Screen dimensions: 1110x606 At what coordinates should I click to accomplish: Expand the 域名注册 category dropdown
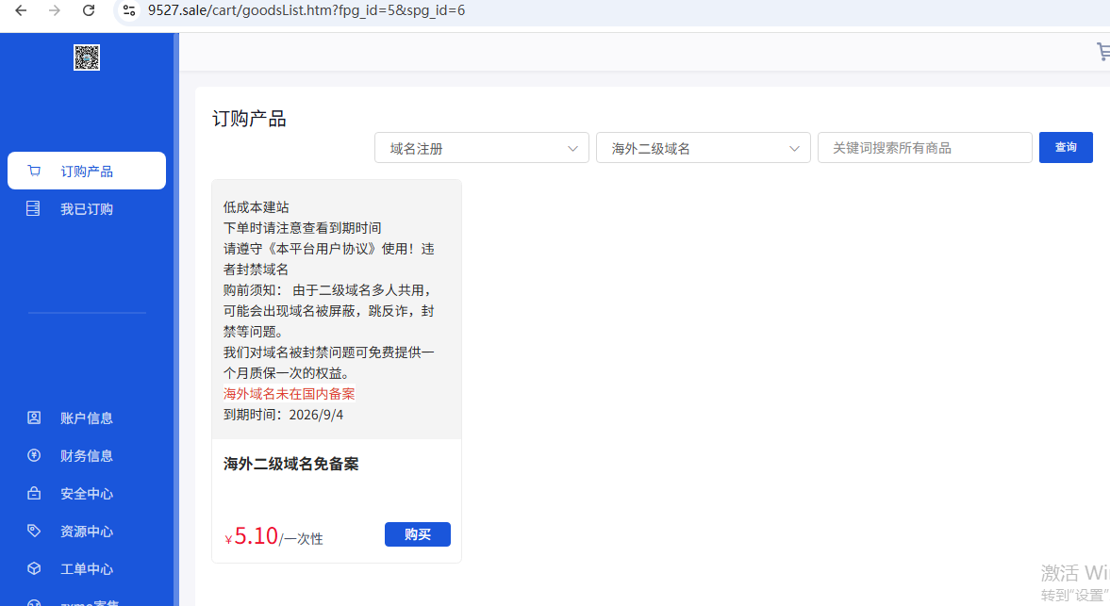click(482, 148)
